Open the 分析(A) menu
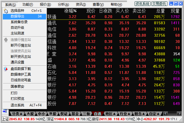The image size is (184, 123). [x=63, y=5]
